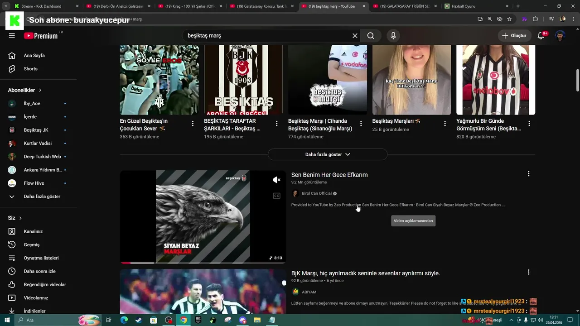Open Chrome extensions puzzle icon
The height and width of the screenshot is (326, 580).
pos(535,19)
